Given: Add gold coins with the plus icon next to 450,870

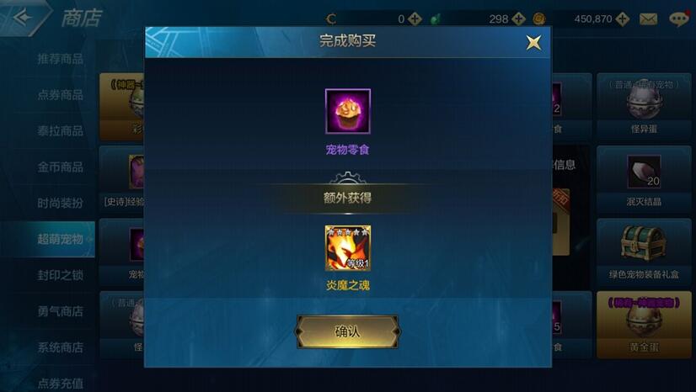Looking at the screenshot, I should pos(623,19).
